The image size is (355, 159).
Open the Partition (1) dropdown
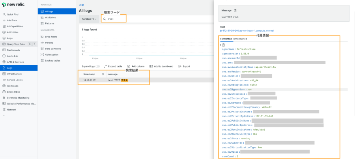pyautogui.click(x=89, y=19)
